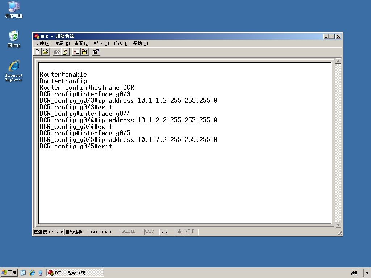This screenshot has width=371, height=278.
Task: Click 已连接 status text
Action: [x=49, y=232]
